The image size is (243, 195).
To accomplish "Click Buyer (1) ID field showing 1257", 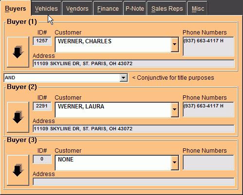I will click(42, 41).
